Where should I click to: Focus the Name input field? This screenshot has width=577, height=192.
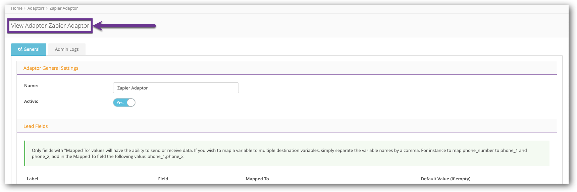click(x=176, y=88)
